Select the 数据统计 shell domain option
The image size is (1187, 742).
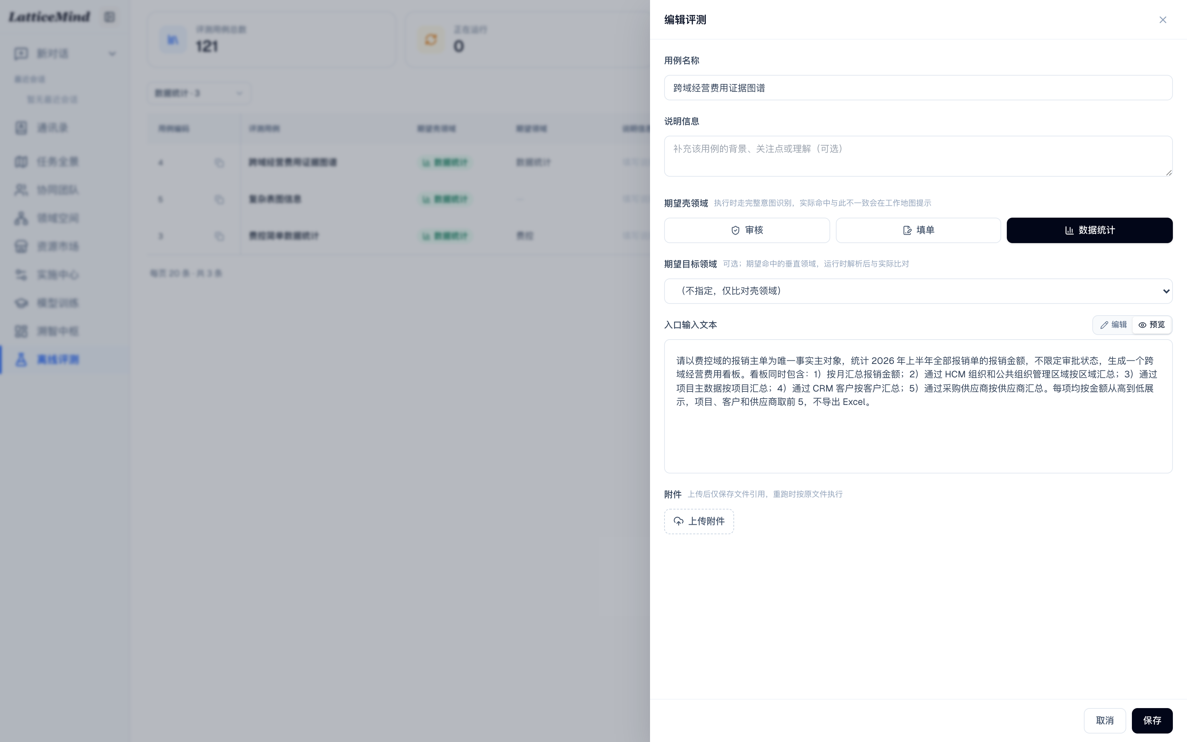pos(1089,230)
